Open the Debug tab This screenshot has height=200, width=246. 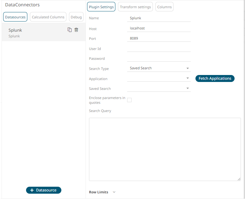(x=76, y=17)
